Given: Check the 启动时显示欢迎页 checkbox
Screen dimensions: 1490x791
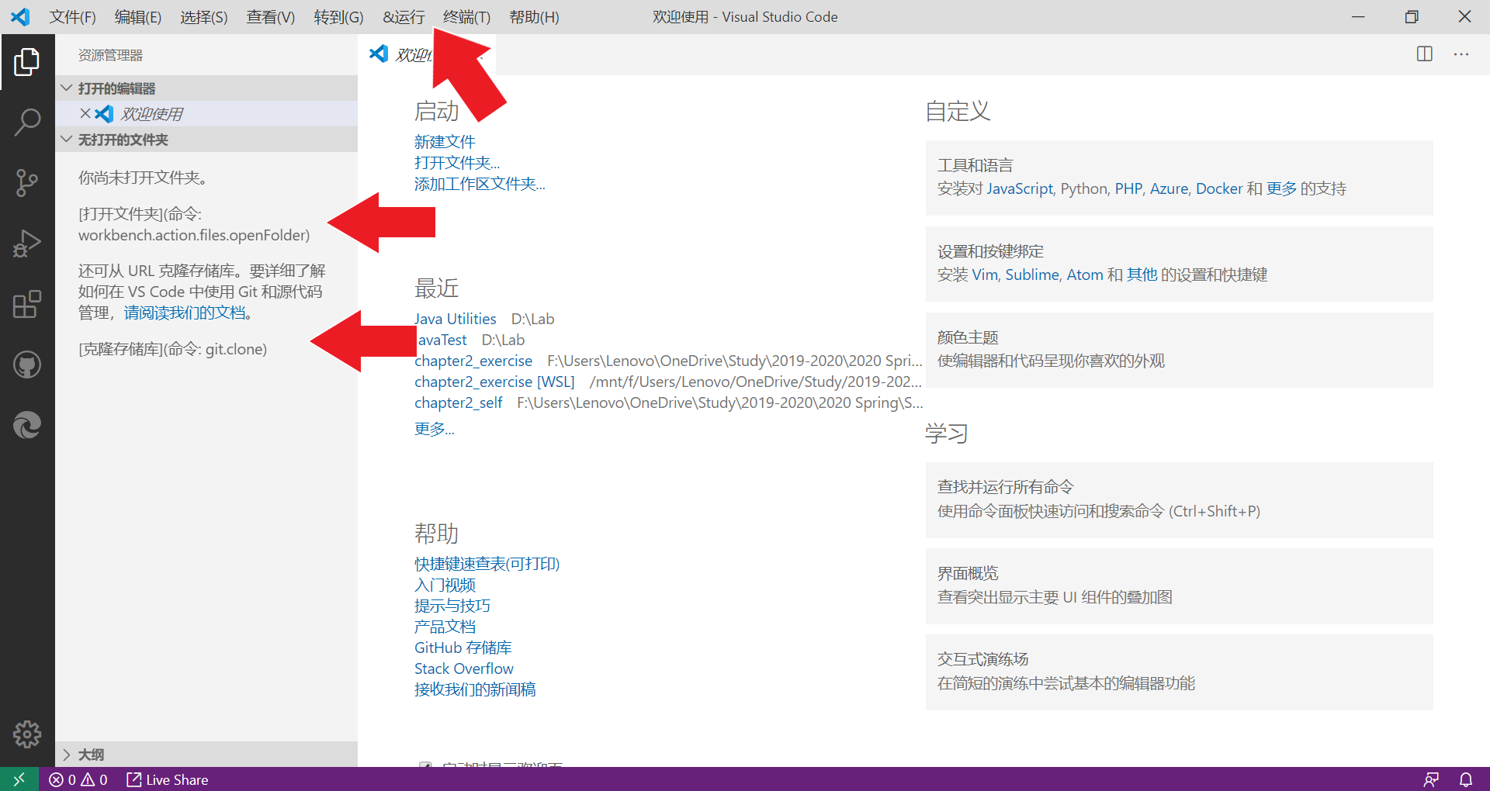Looking at the screenshot, I should (426, 766).
